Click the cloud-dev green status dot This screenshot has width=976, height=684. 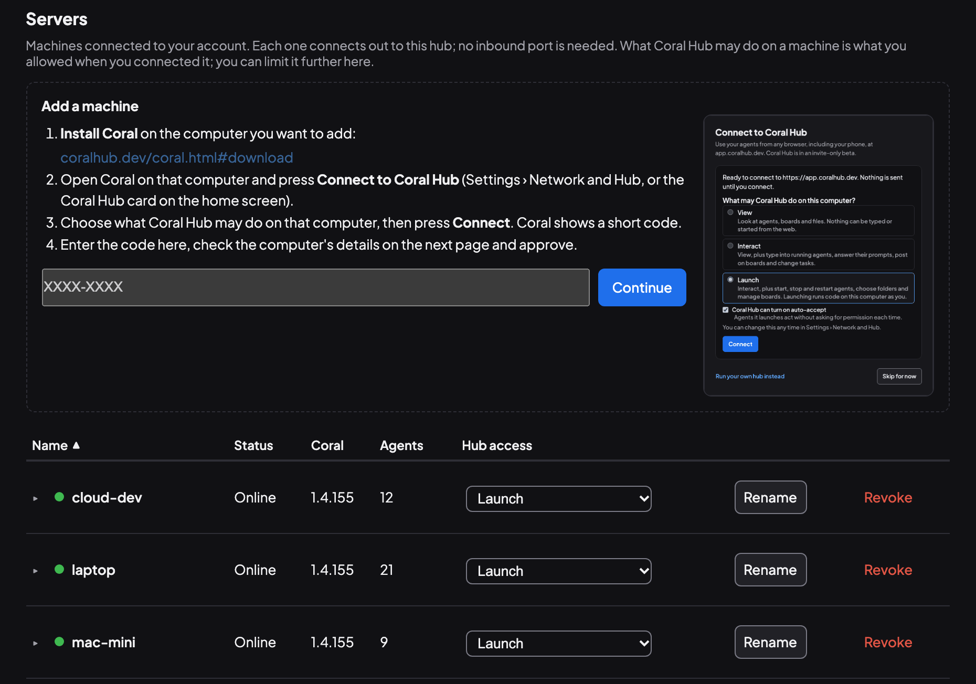(59, 497)
